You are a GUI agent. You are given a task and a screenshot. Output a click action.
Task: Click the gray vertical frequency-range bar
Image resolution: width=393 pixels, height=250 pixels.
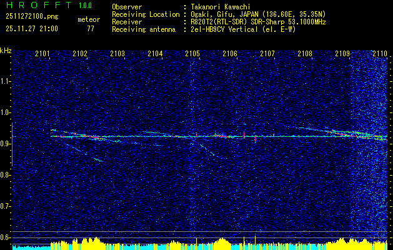12,144
